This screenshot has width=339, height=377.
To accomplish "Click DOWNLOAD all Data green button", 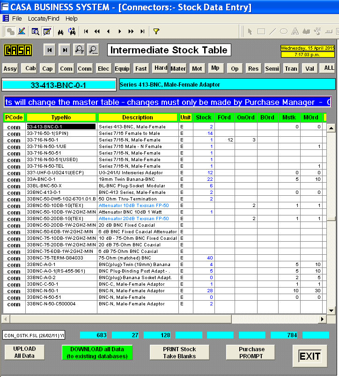I will point(98,353).
